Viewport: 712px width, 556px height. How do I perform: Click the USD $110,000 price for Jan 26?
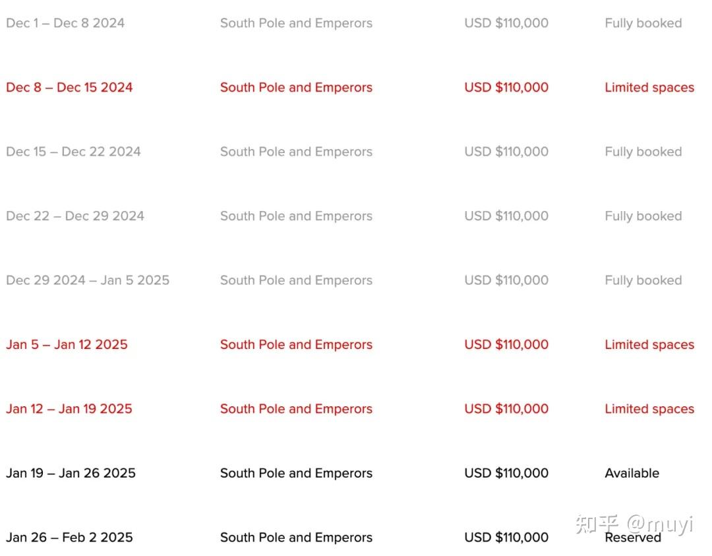506,538
